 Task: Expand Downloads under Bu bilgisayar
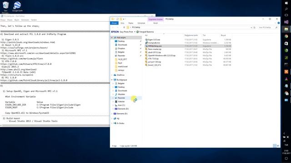[x=113, y=91]
